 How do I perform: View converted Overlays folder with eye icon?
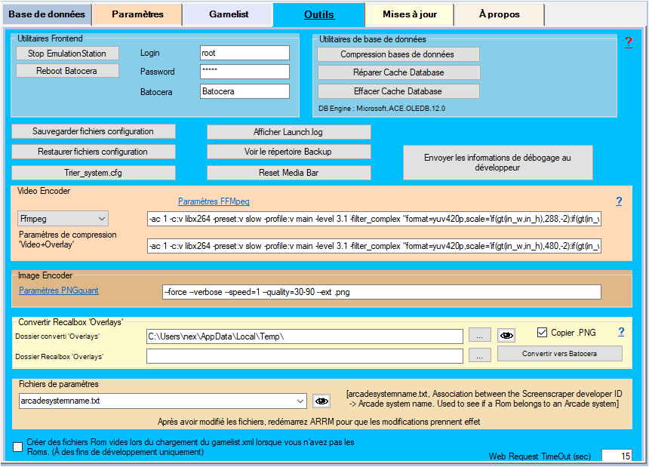click(x=507, y=336)
